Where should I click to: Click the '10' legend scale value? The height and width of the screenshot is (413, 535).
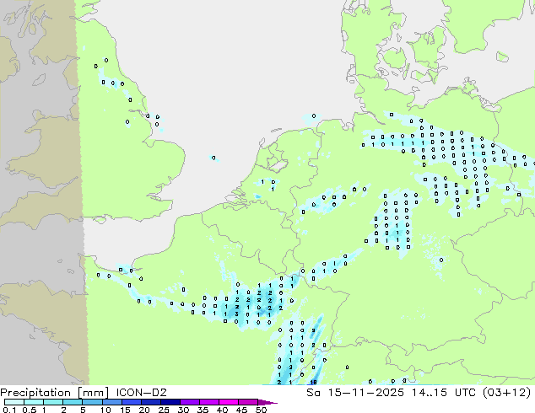pos(105,410)
